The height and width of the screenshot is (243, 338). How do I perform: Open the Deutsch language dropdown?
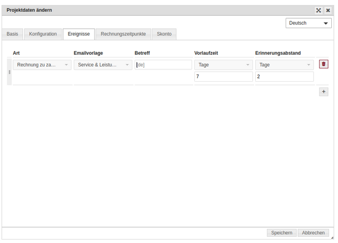pyautogui.click(x=309, y=23)
